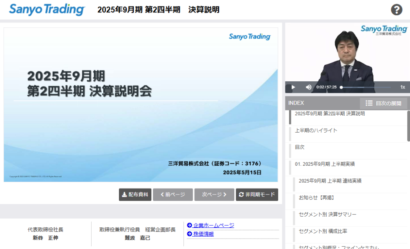410x249 pixels.
Task: Click the presenter video frame
Action: coord(348,58)
